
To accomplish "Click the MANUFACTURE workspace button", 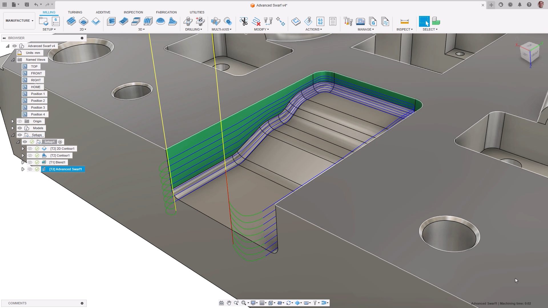I will point(19,21).
